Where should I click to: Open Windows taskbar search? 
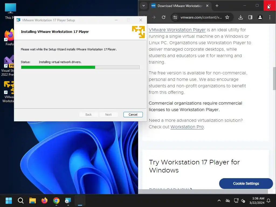coord(20,201)
